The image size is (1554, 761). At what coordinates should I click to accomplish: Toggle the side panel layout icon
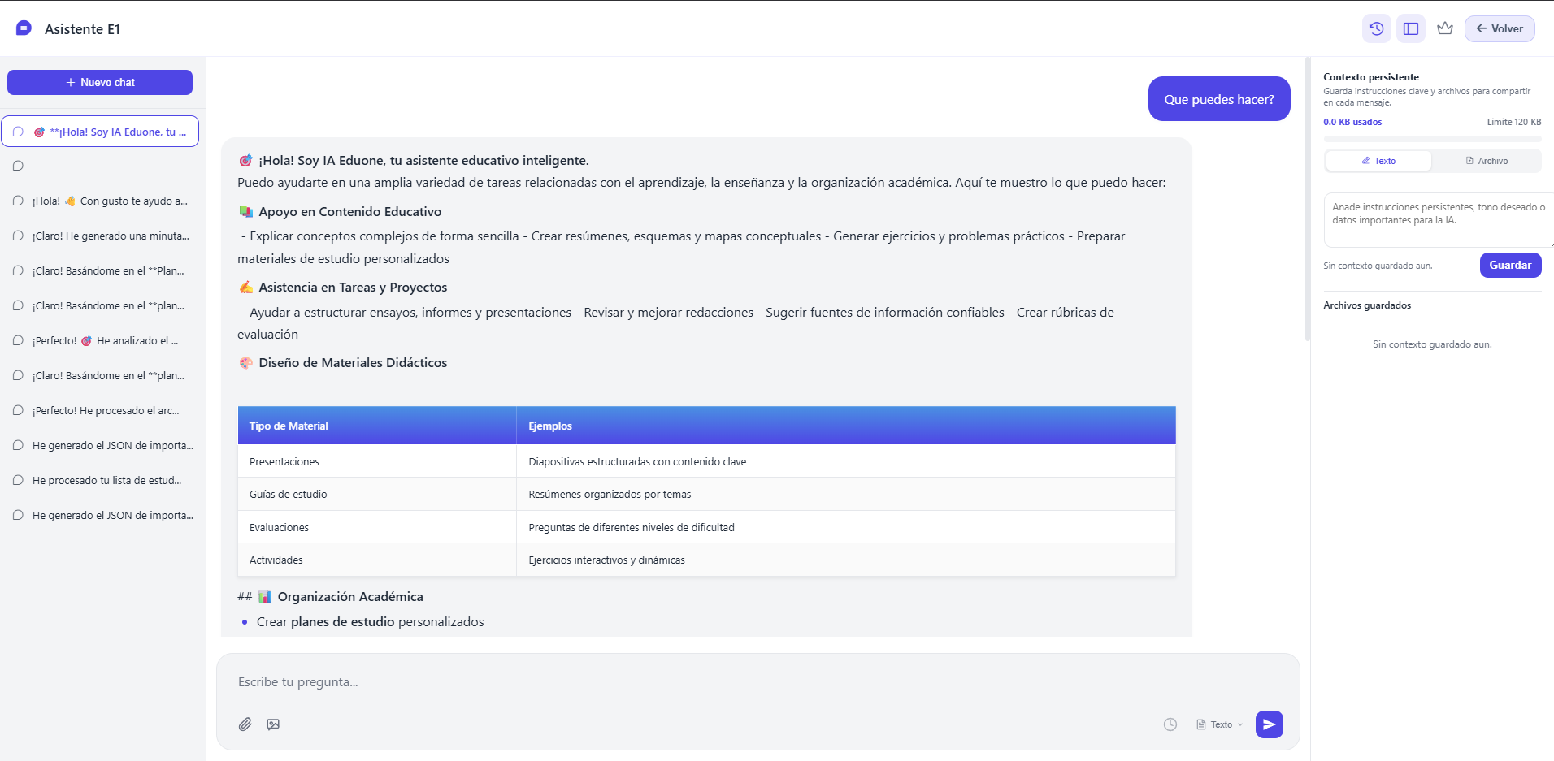click(x=1411, y=28)
